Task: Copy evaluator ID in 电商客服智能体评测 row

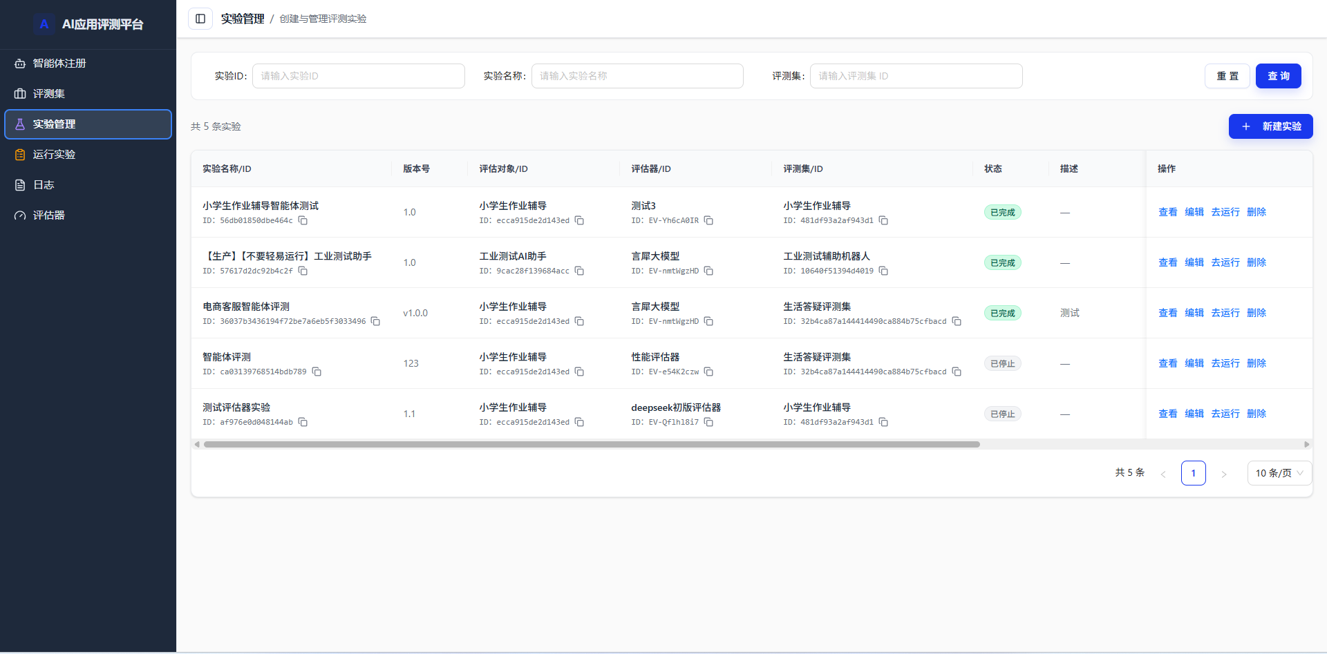Action: coord(708,321)
